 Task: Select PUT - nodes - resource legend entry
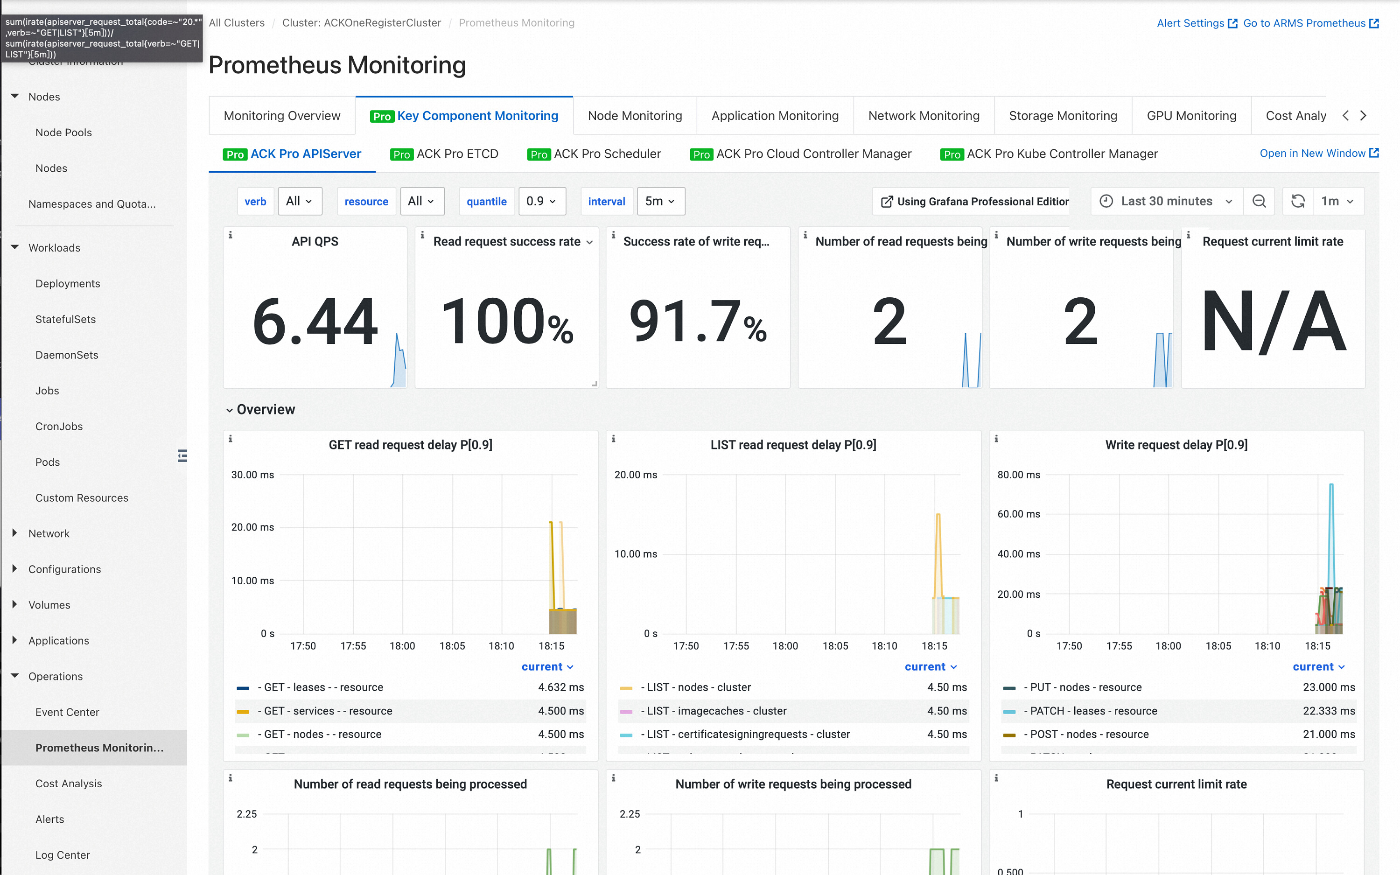1082,687
